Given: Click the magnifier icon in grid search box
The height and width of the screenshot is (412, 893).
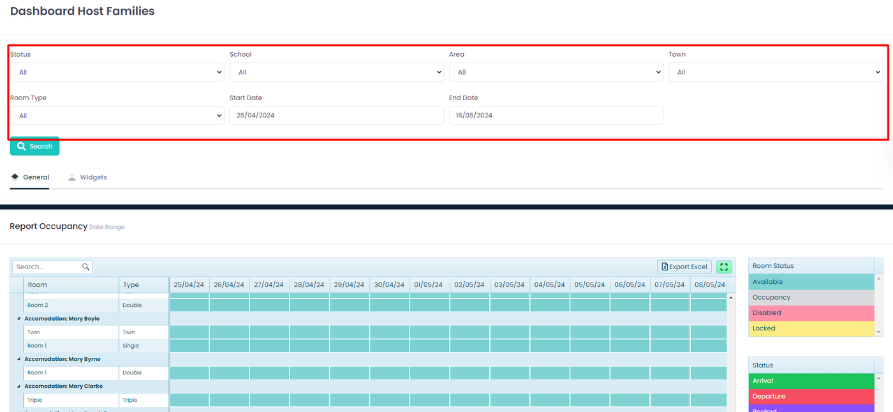Looking at the screenshot, I should point(85,267).
